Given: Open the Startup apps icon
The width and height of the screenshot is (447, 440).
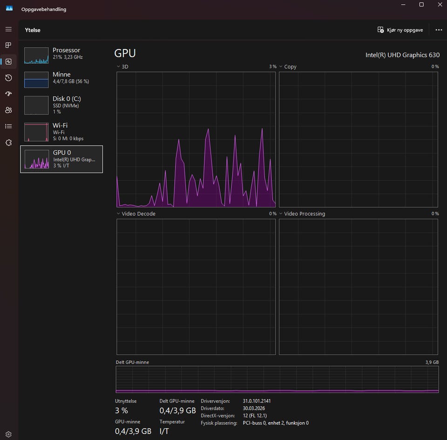Looking at the screenshot, I should [x=8, y=94].
